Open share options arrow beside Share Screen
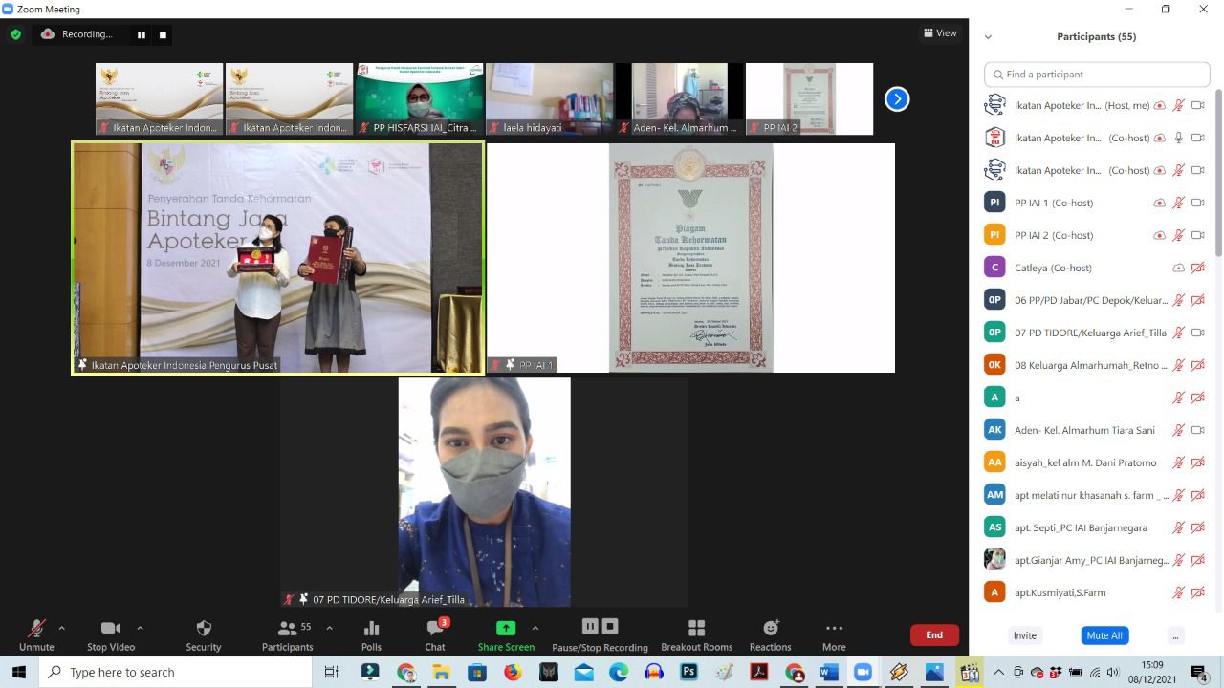The height and width of the screenshot is (688, 1224). 535,628
